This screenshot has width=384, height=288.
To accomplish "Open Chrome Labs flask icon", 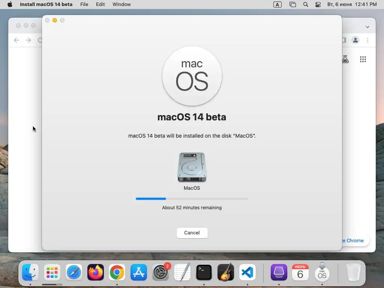I will [x=345, y=59].
